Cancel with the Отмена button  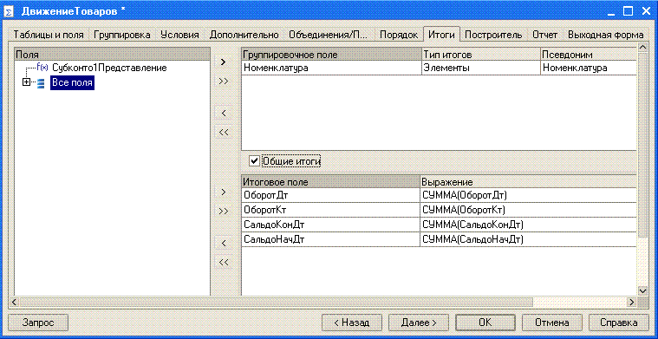pos(552,323)
